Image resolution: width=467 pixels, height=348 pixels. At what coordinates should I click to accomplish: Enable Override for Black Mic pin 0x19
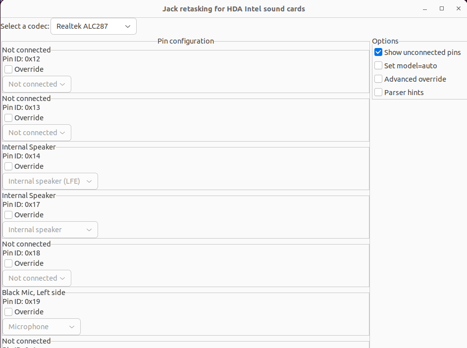tap(8, 312)
